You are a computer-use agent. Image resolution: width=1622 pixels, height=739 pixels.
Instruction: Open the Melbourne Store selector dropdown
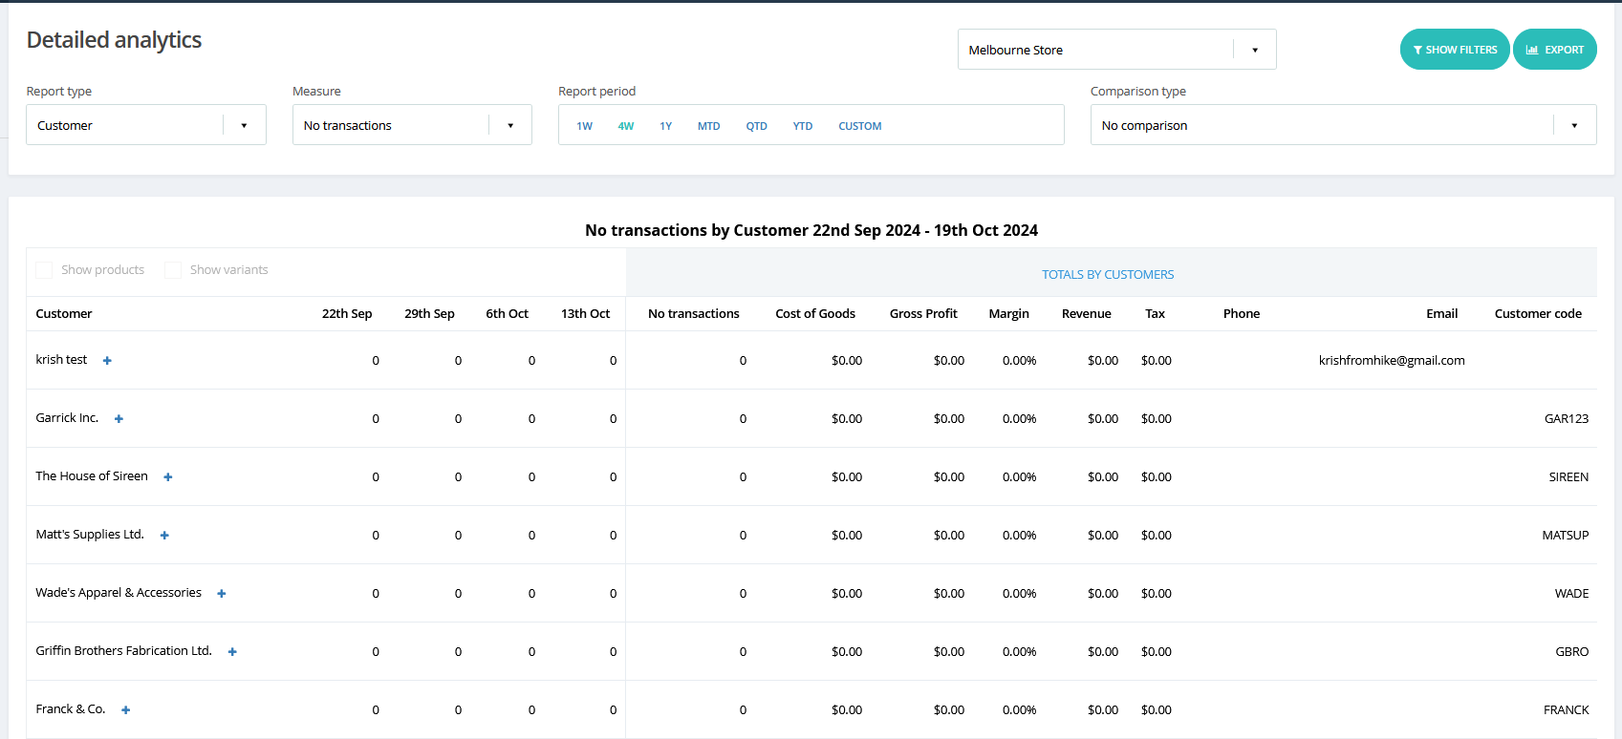[x=1116, y=50]
